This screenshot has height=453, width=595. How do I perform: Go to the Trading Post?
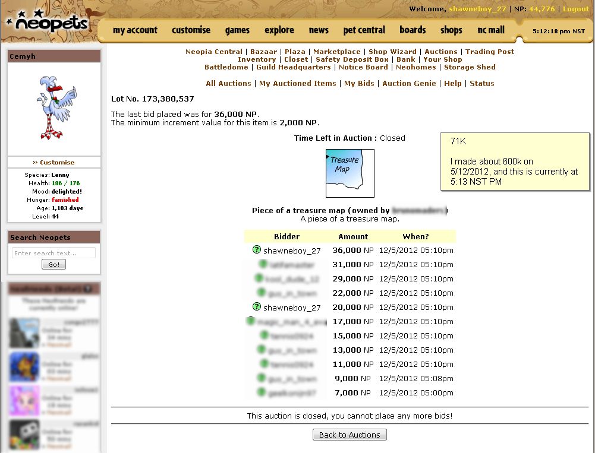click(x=490, y=52)
